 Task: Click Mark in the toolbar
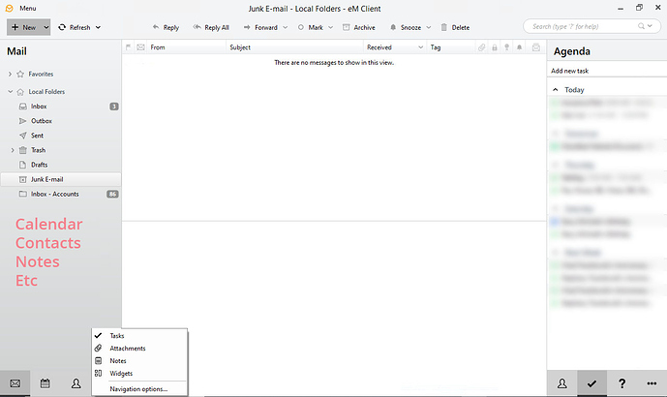pyautogui.click(x=310, y=27)
